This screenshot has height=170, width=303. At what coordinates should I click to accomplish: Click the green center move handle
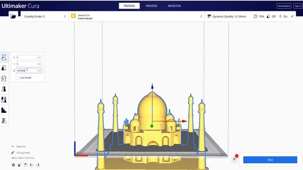coord(151,126)
